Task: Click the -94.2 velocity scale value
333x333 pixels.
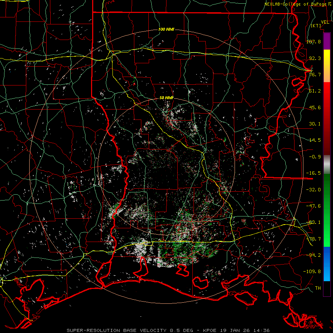Action: click(313, 255)
